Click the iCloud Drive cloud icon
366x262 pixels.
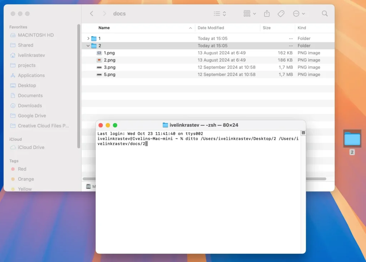tap(13, 147)
